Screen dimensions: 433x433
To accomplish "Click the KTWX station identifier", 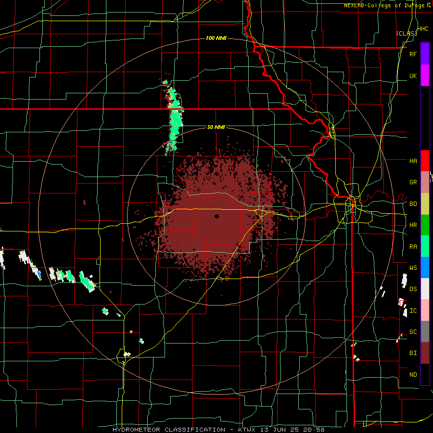I will [246, 430].
